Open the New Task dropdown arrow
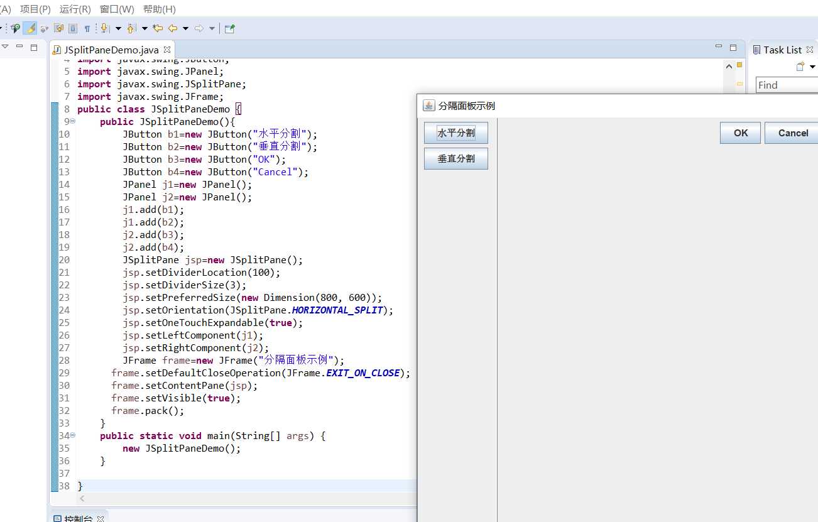This screenshot has height=522, width=818. tap(812, 67)
